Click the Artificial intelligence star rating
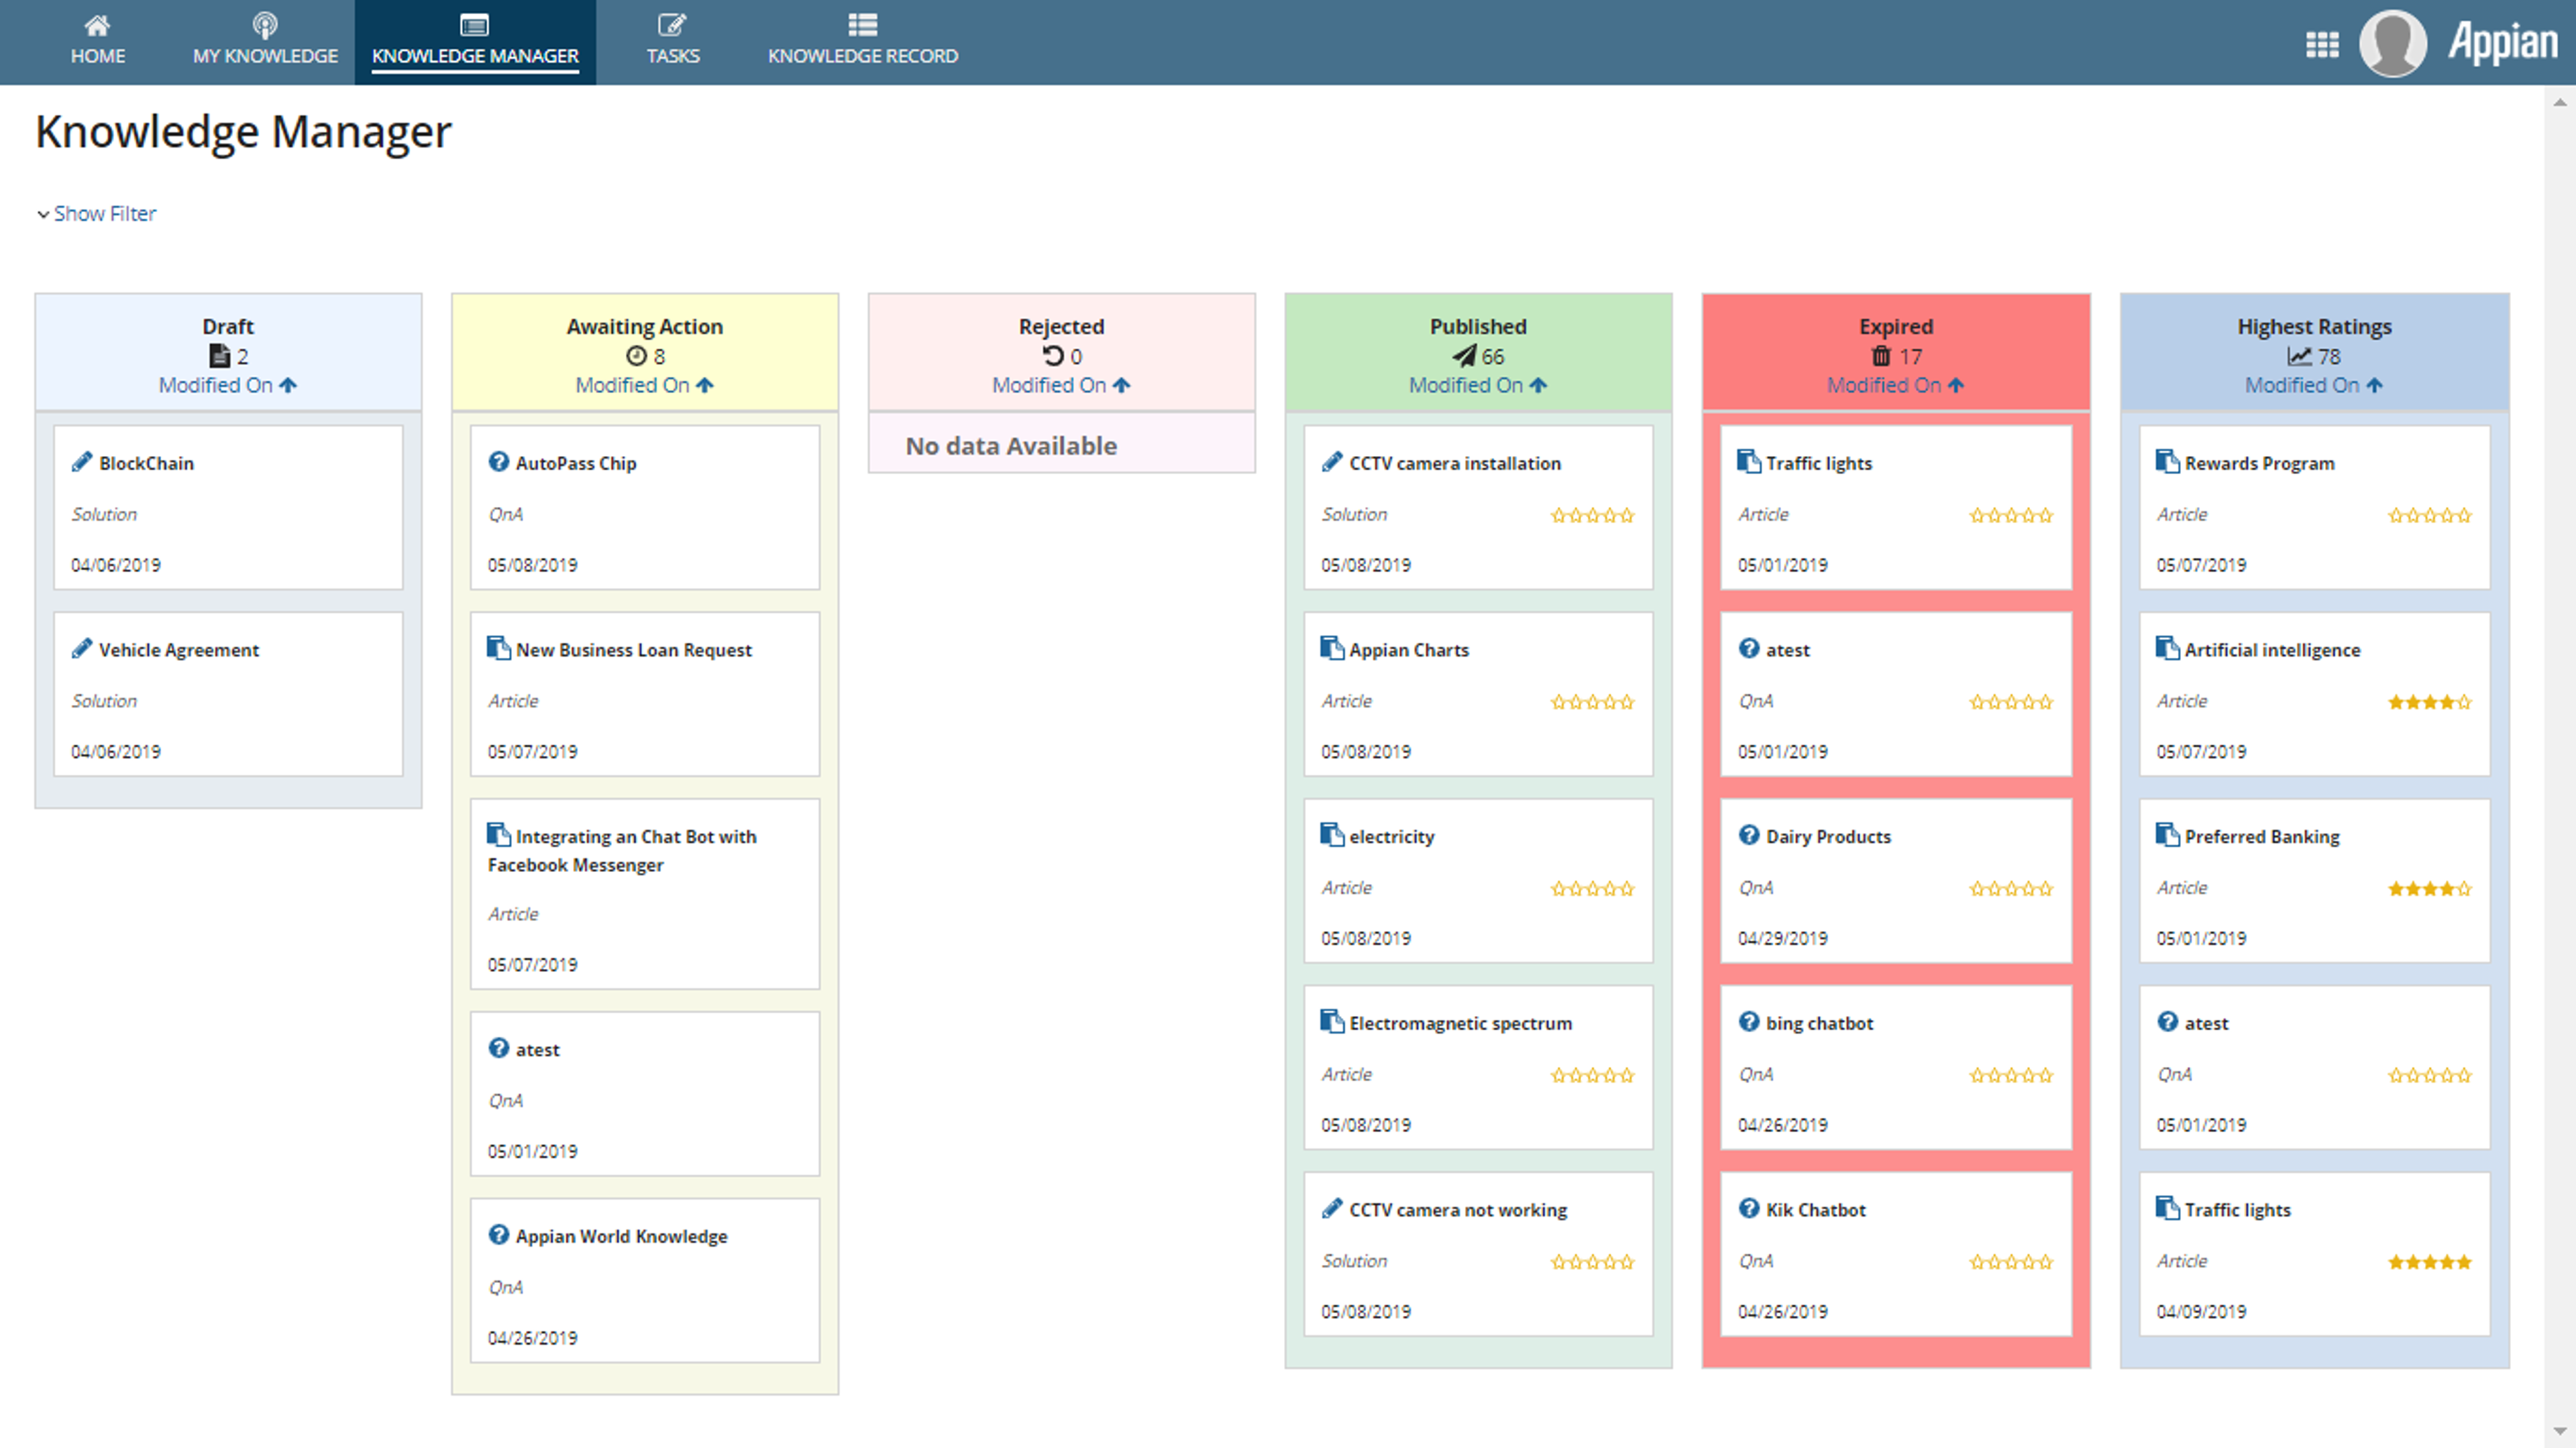2576x1448 pixels. [x=2430, y=702]
